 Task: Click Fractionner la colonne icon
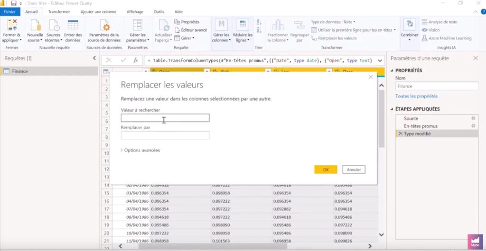click(278, 25)
